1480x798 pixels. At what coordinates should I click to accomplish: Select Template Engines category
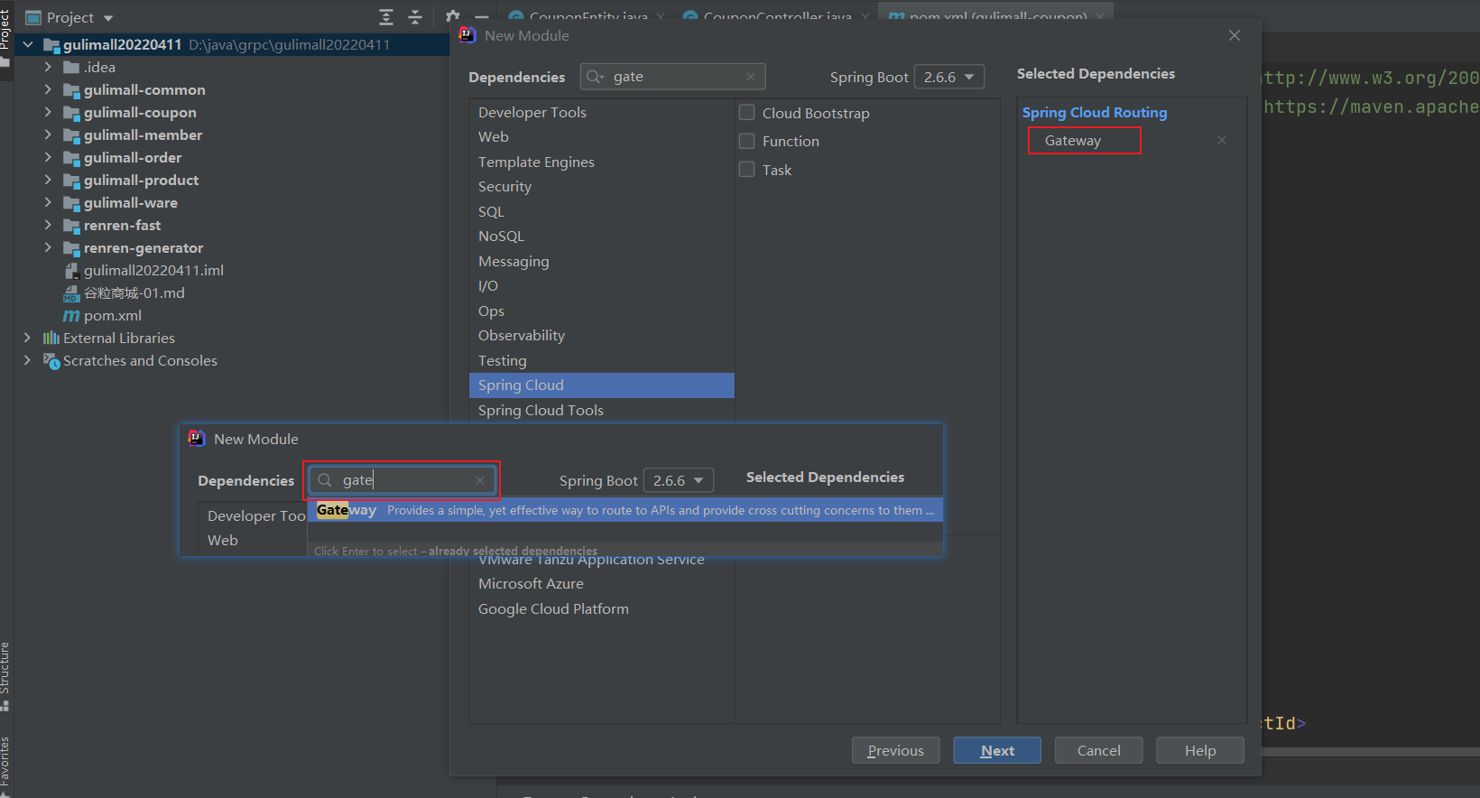tap(601, 162)
